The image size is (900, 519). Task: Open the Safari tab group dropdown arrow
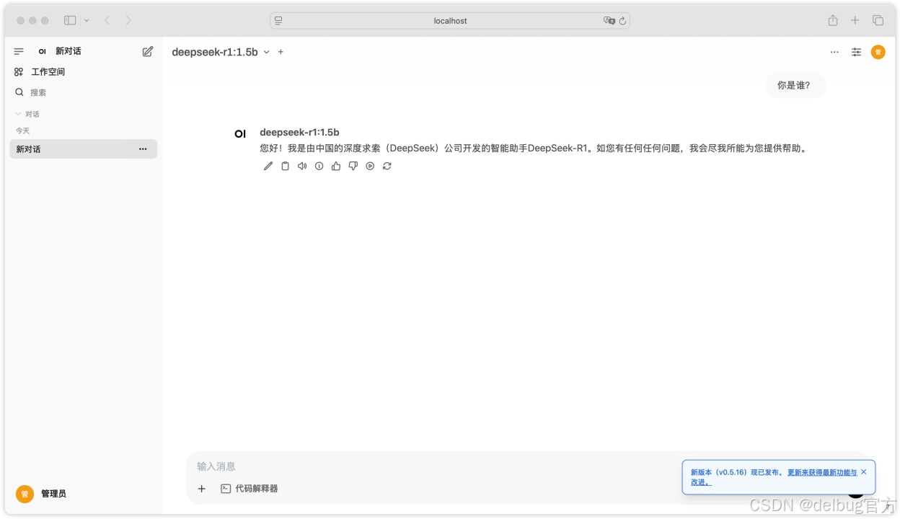pos(87,20)
